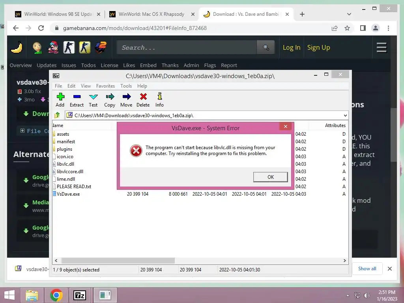Click the 7-Zip horizontal scrollbar thumb
This screenshot has height=303, width=404.
coord(118,260)
